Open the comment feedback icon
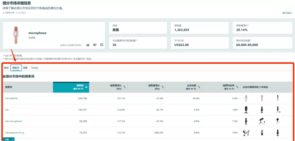Image resolution: width=295 pixels, height=141 pixels. tap(102, 45)
